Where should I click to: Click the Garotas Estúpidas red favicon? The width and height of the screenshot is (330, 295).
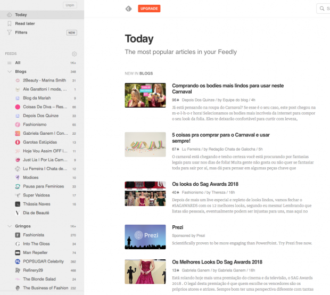point(18,142)
